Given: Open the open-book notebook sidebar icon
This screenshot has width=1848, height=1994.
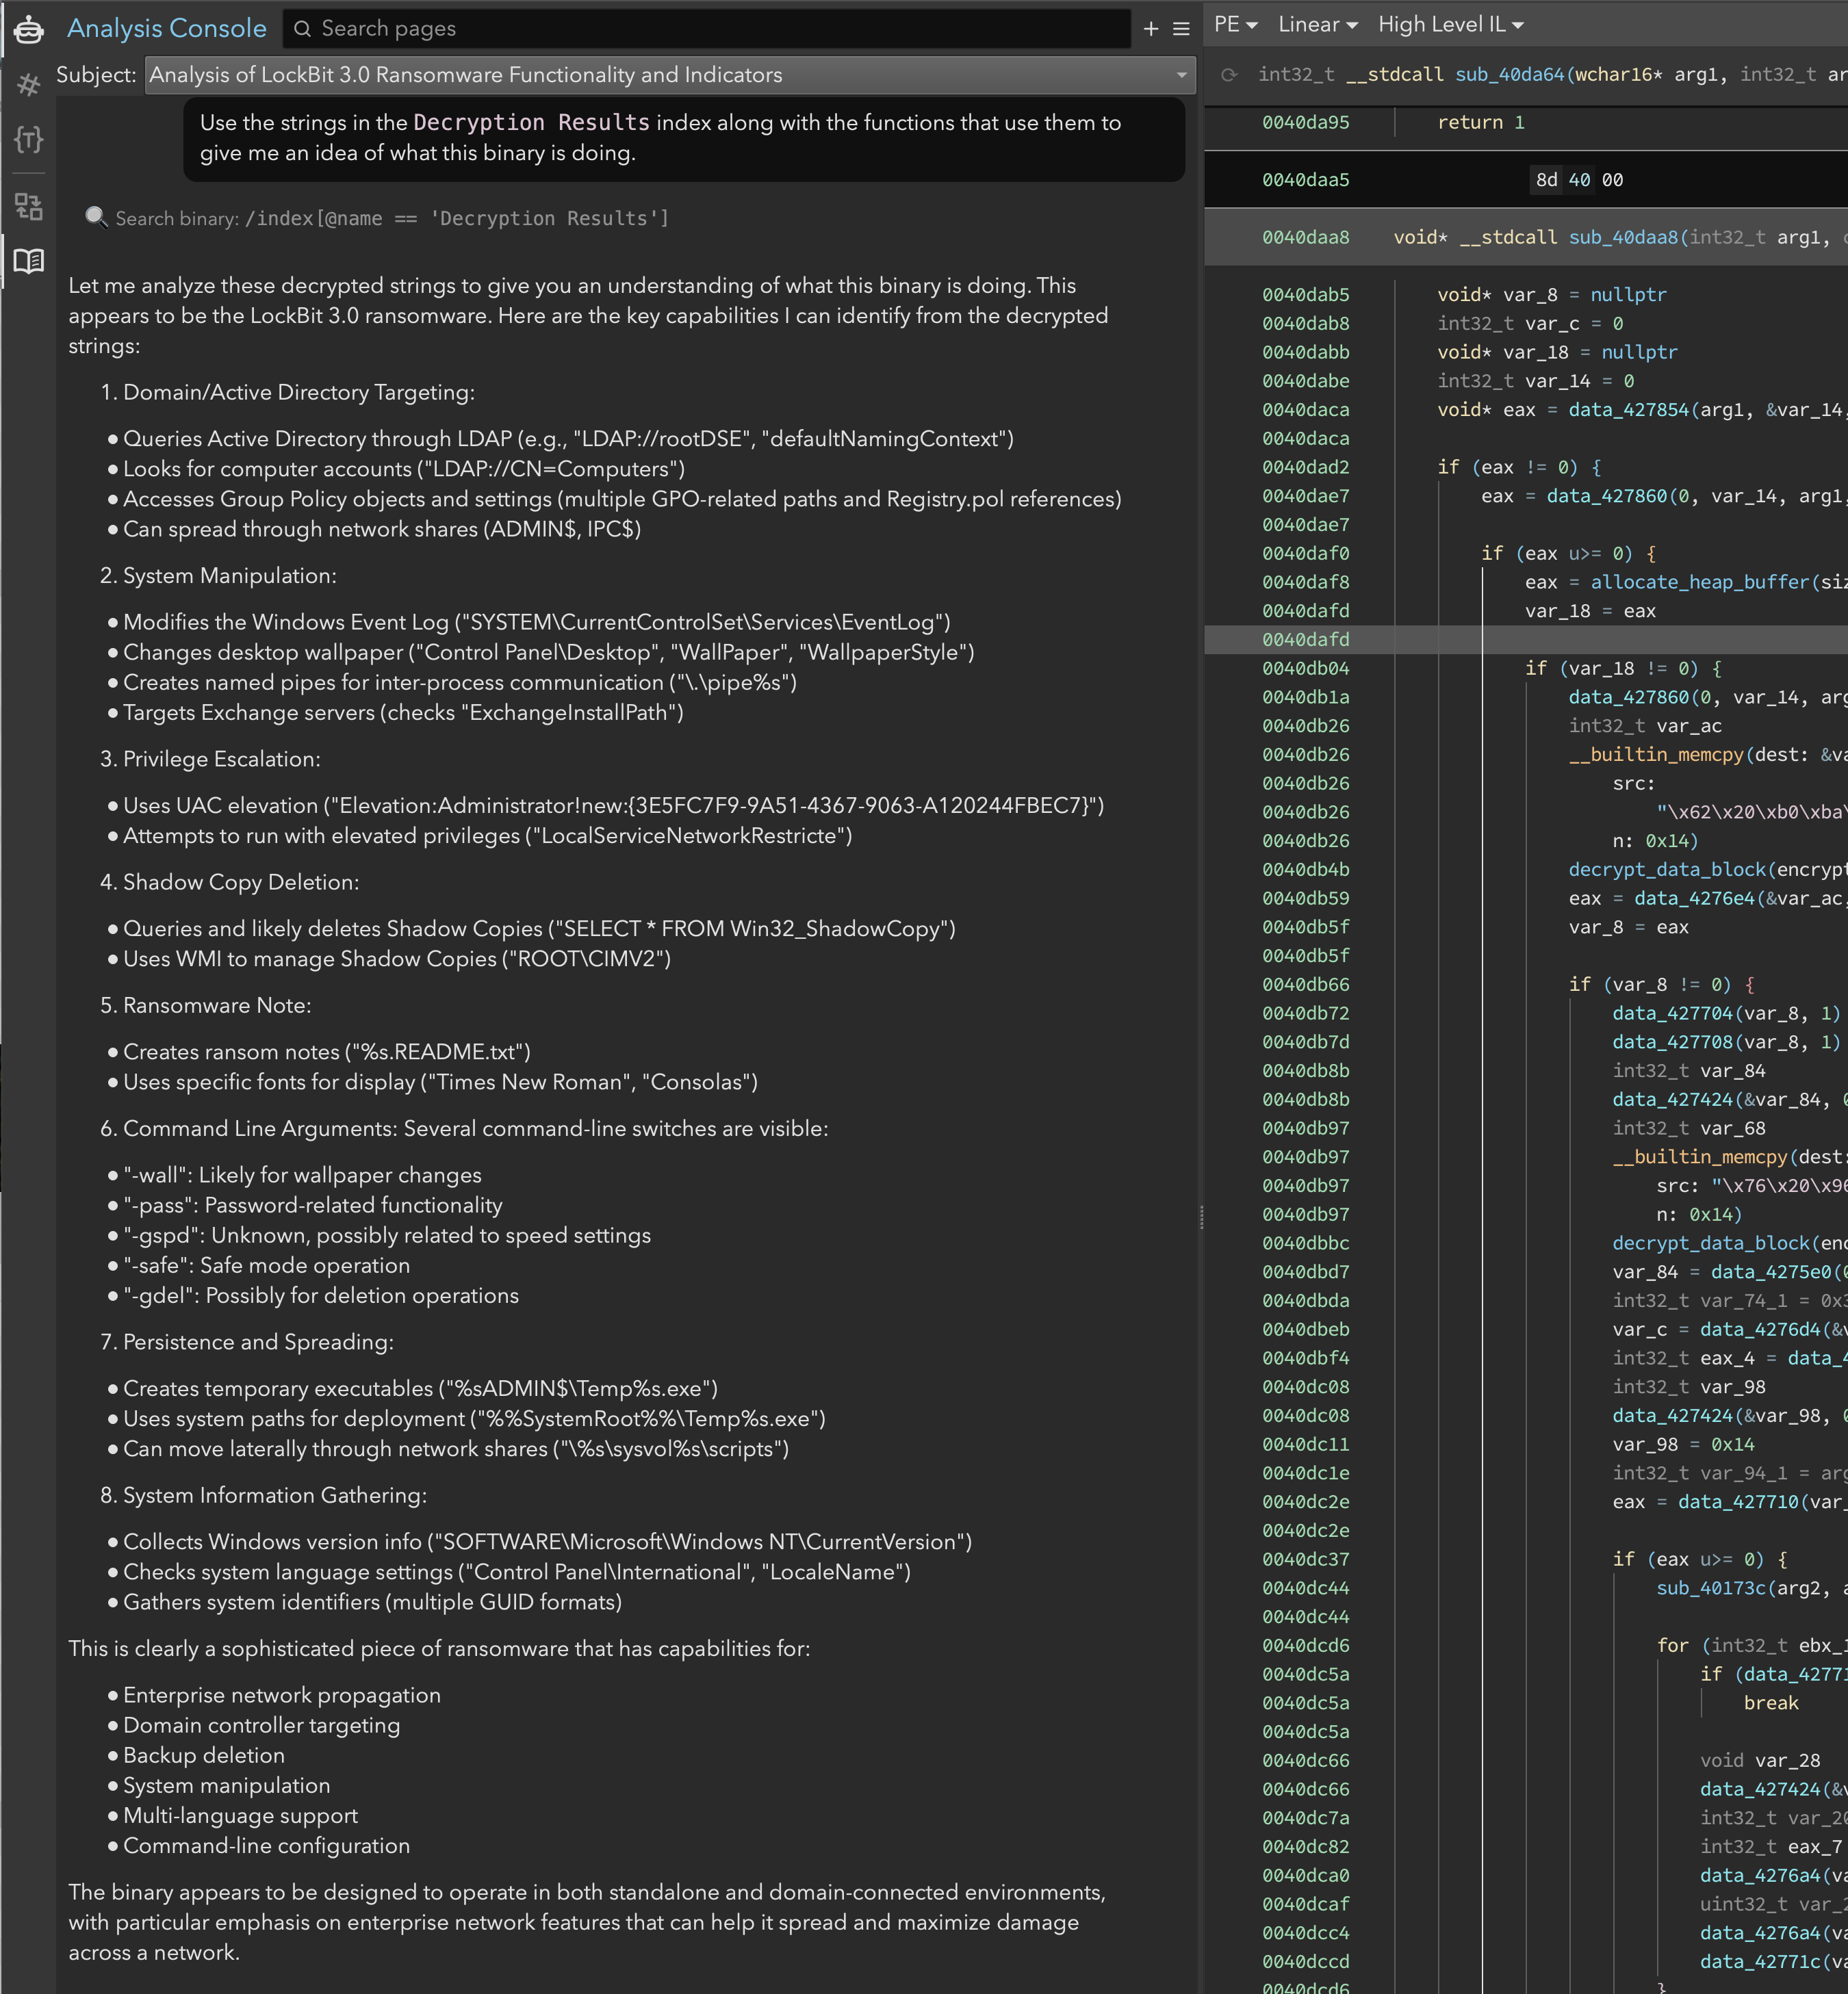Looking at the screenshot, I should [x=29, y=262].
